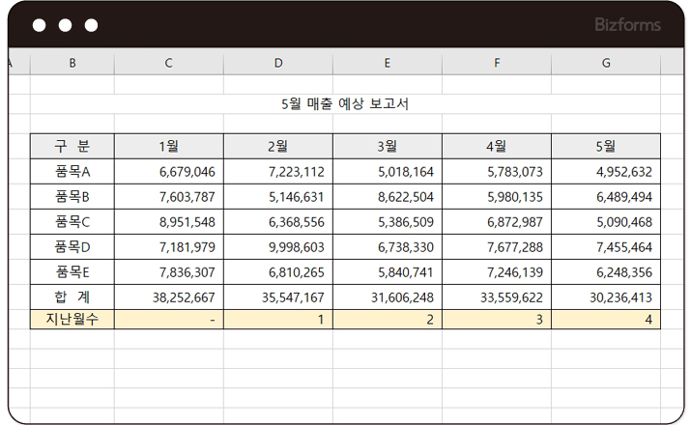Select total cell 31,606,248
The height and width of the screenshot is (425, 691).
click(x=388, y=297)
